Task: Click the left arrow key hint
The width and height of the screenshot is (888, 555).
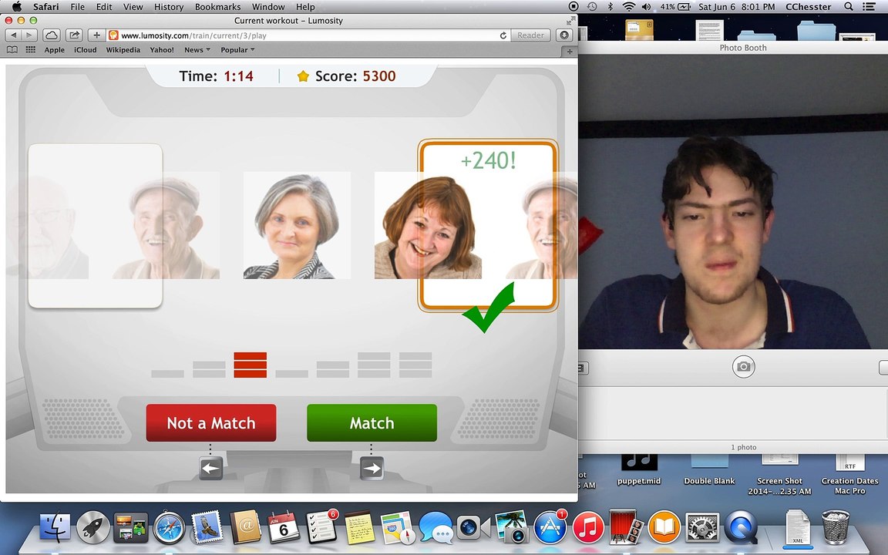Action: (x=210, y=469)
